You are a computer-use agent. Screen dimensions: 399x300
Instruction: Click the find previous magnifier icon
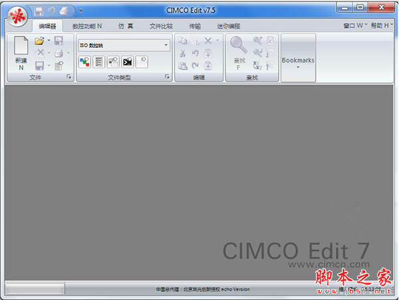(257, 40)
